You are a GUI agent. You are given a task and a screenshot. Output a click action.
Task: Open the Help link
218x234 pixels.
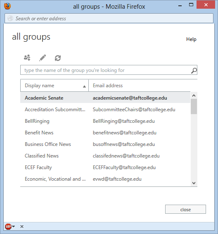coord(191,39)
